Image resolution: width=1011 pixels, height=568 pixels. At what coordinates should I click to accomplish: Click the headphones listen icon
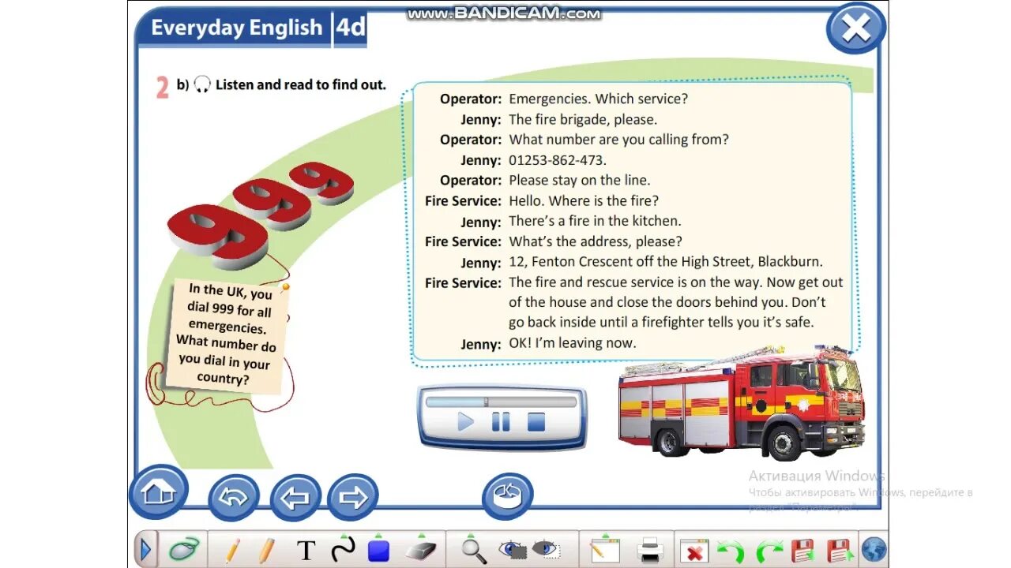[202, 84]
